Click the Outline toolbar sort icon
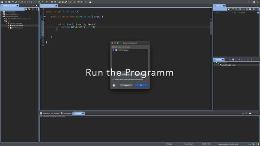 click(x=236, y=60)
